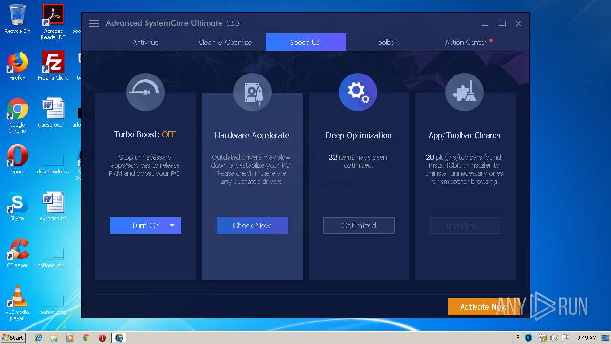
Task: Close the Advanced SystemCare window
Action: coord(518,23)
